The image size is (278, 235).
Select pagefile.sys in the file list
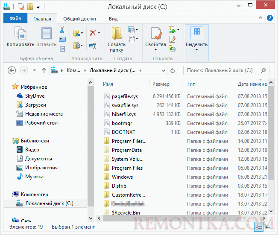pos(125,96)
